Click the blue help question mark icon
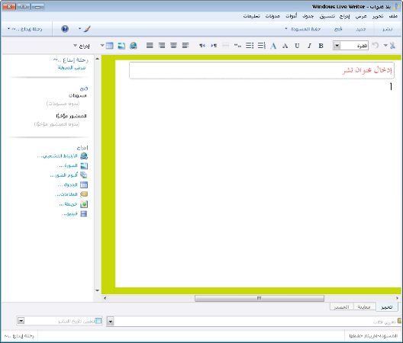The width and height of the screenshot is (403, 343). click(65, 29)
